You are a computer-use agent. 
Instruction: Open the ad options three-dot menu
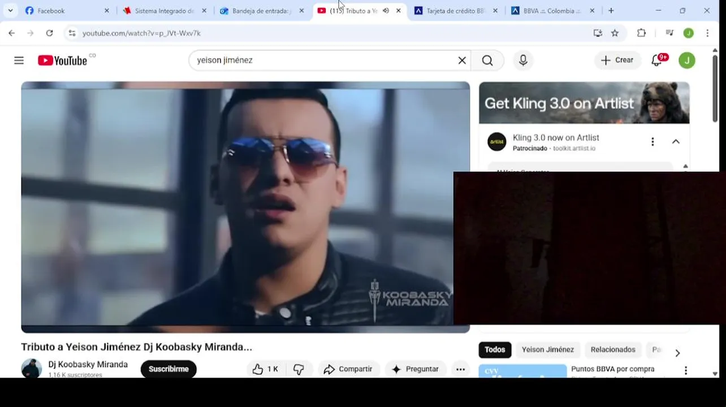tap(652, 142)
